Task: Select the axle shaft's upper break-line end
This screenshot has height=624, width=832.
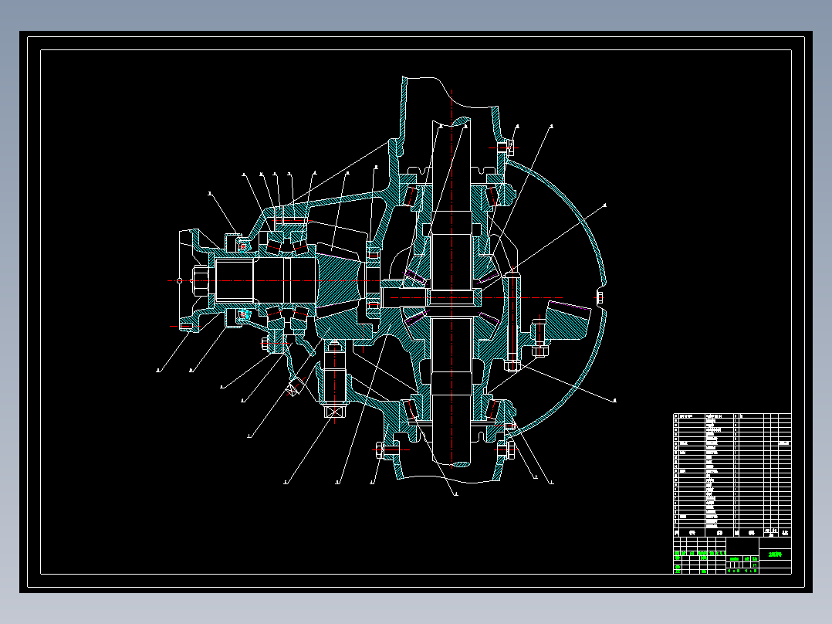Action: pos(452,123)
